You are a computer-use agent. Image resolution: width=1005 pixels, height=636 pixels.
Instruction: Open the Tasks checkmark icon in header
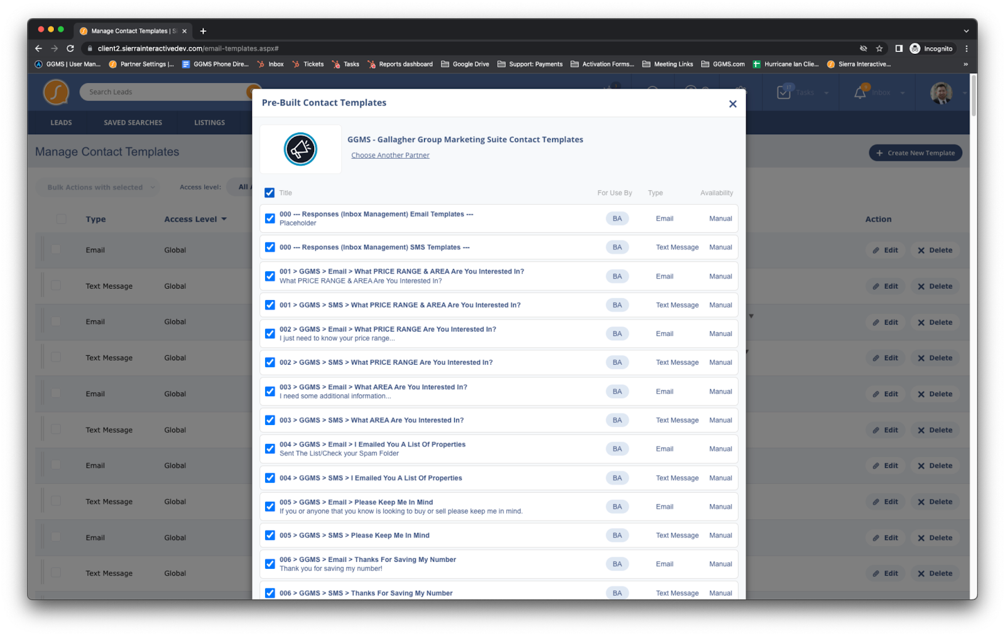[x=784, y=92]
